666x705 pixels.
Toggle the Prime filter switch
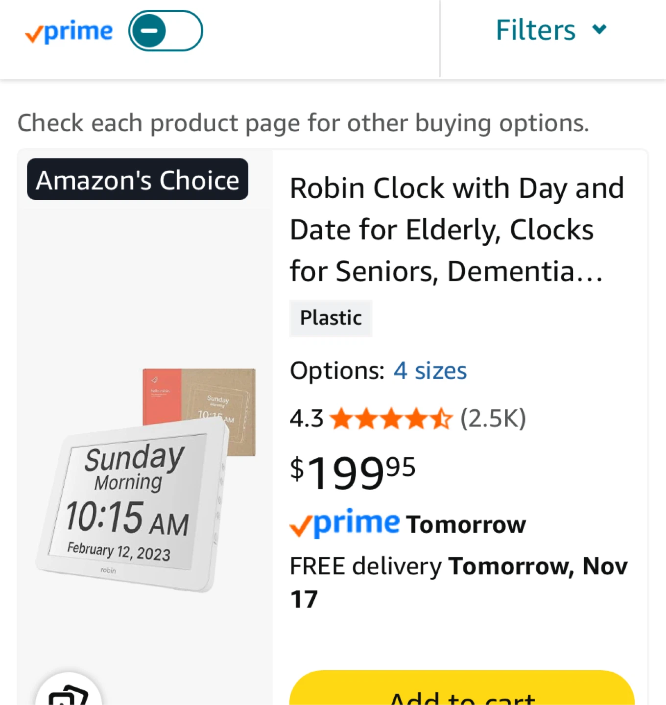(166, 31)
